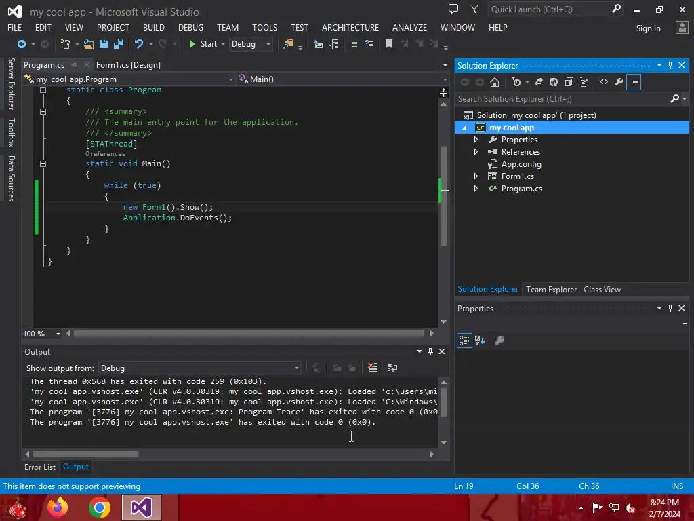Image resolution: width=694 pixels, height=521 pixels.
Task: Open the feedback speech bubble icon
Action: (453, 9)
